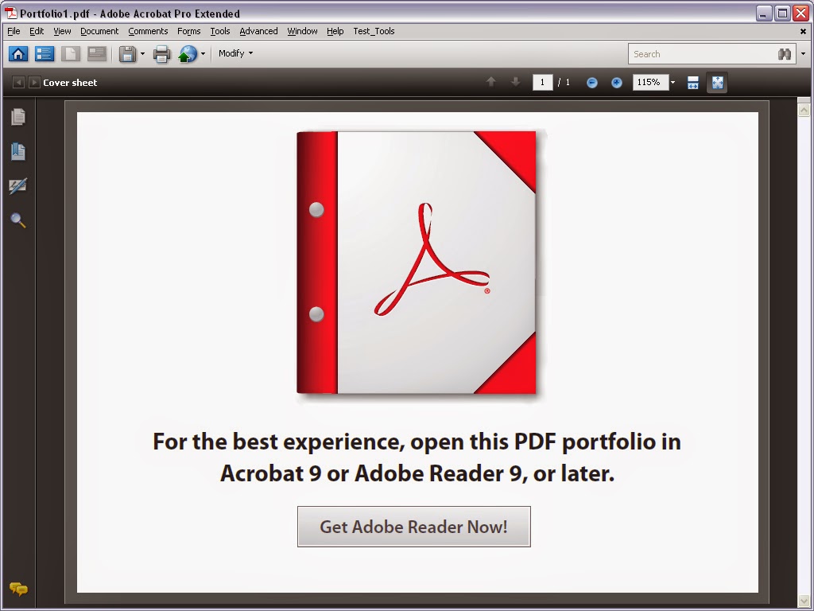Go to next file arrow button

[x=34, y=82]
